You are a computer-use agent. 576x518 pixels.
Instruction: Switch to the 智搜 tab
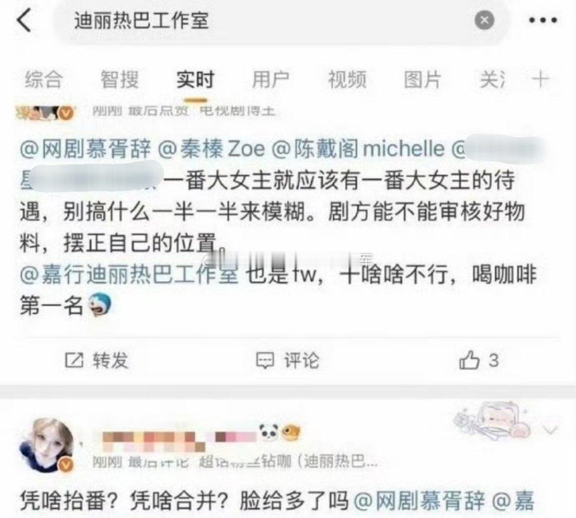[x=119, y=79]
